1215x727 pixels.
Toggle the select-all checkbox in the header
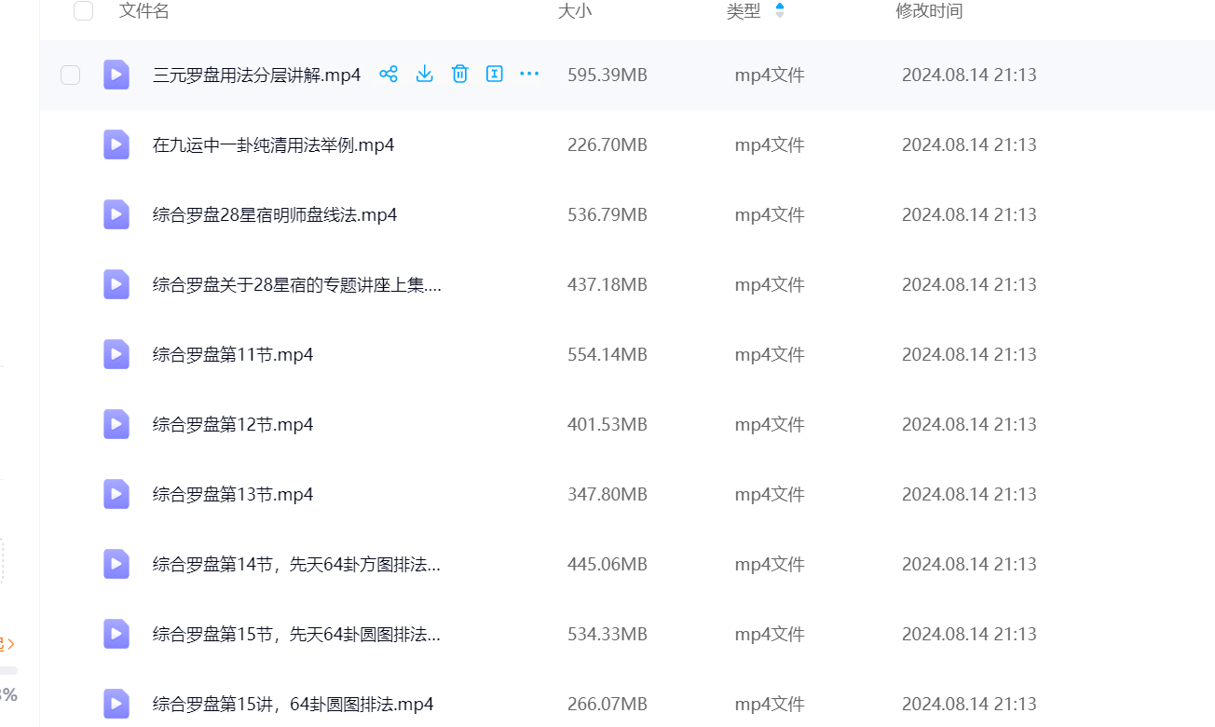pyautogui.click(x=83, y=11)
